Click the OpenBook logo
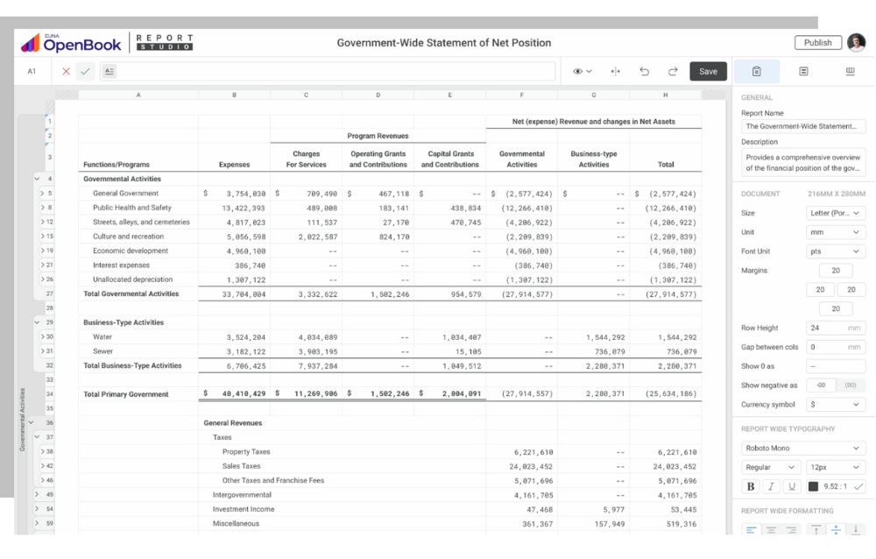Screen dimensions: 876x559 (71, 43)
